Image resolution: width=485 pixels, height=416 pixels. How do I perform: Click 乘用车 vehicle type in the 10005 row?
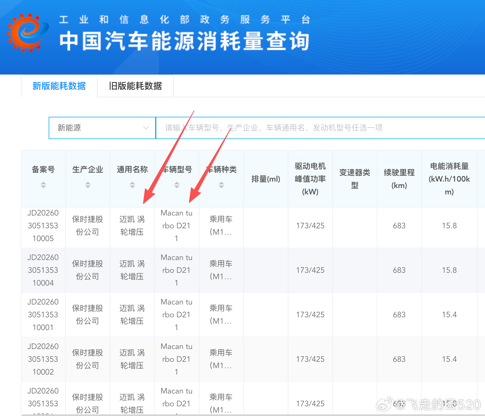[x=221, y=226]
